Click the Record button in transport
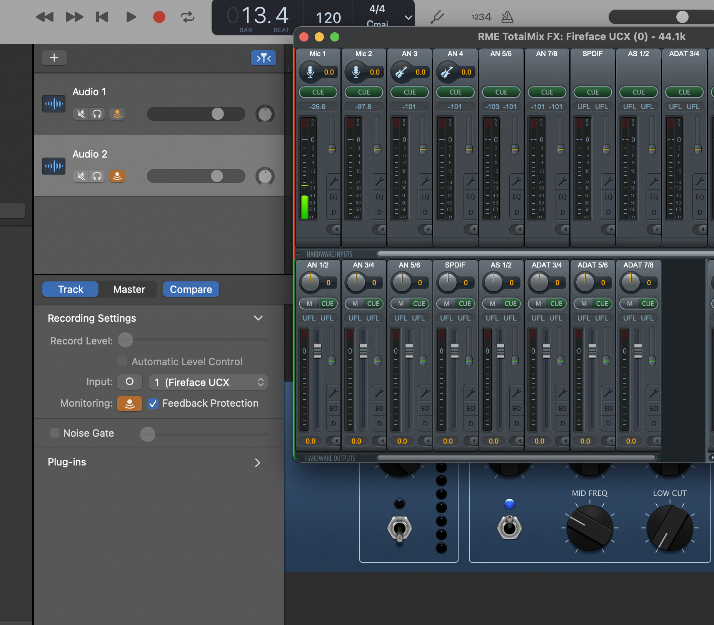This screenshot has height=625, width=714. pyautogui.click(x=159, y=17)
